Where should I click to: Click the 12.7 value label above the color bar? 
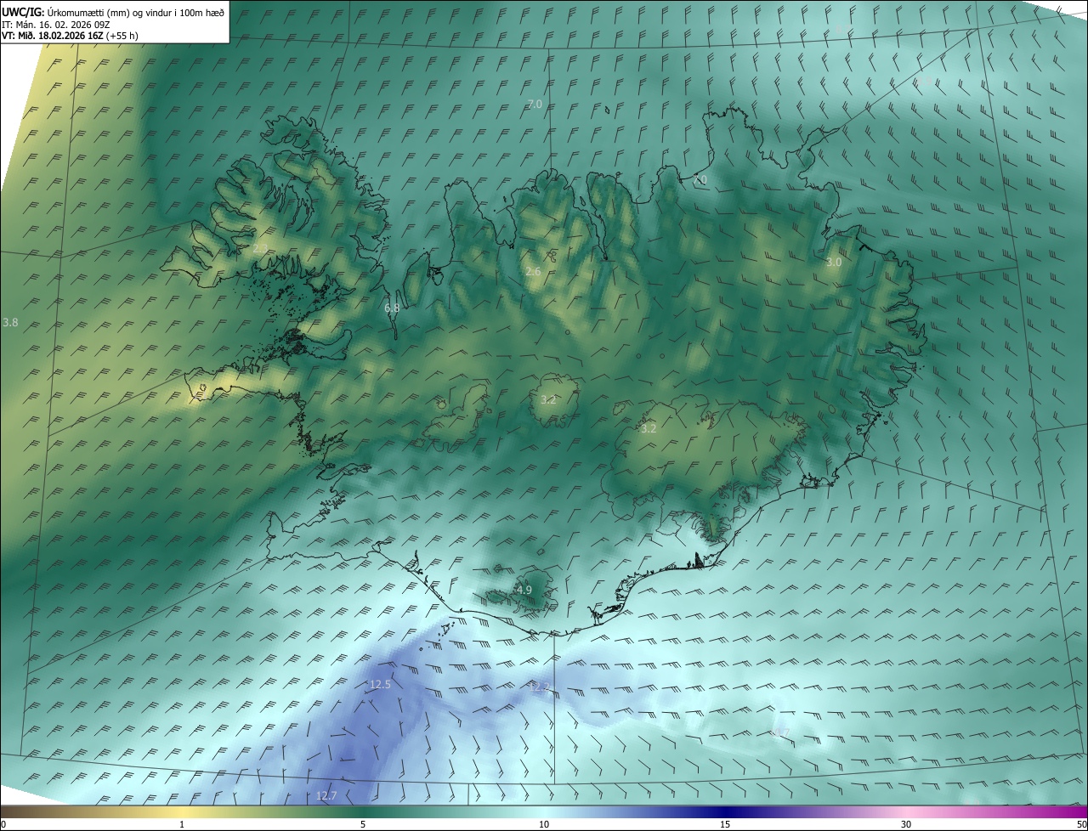[326, 796]
